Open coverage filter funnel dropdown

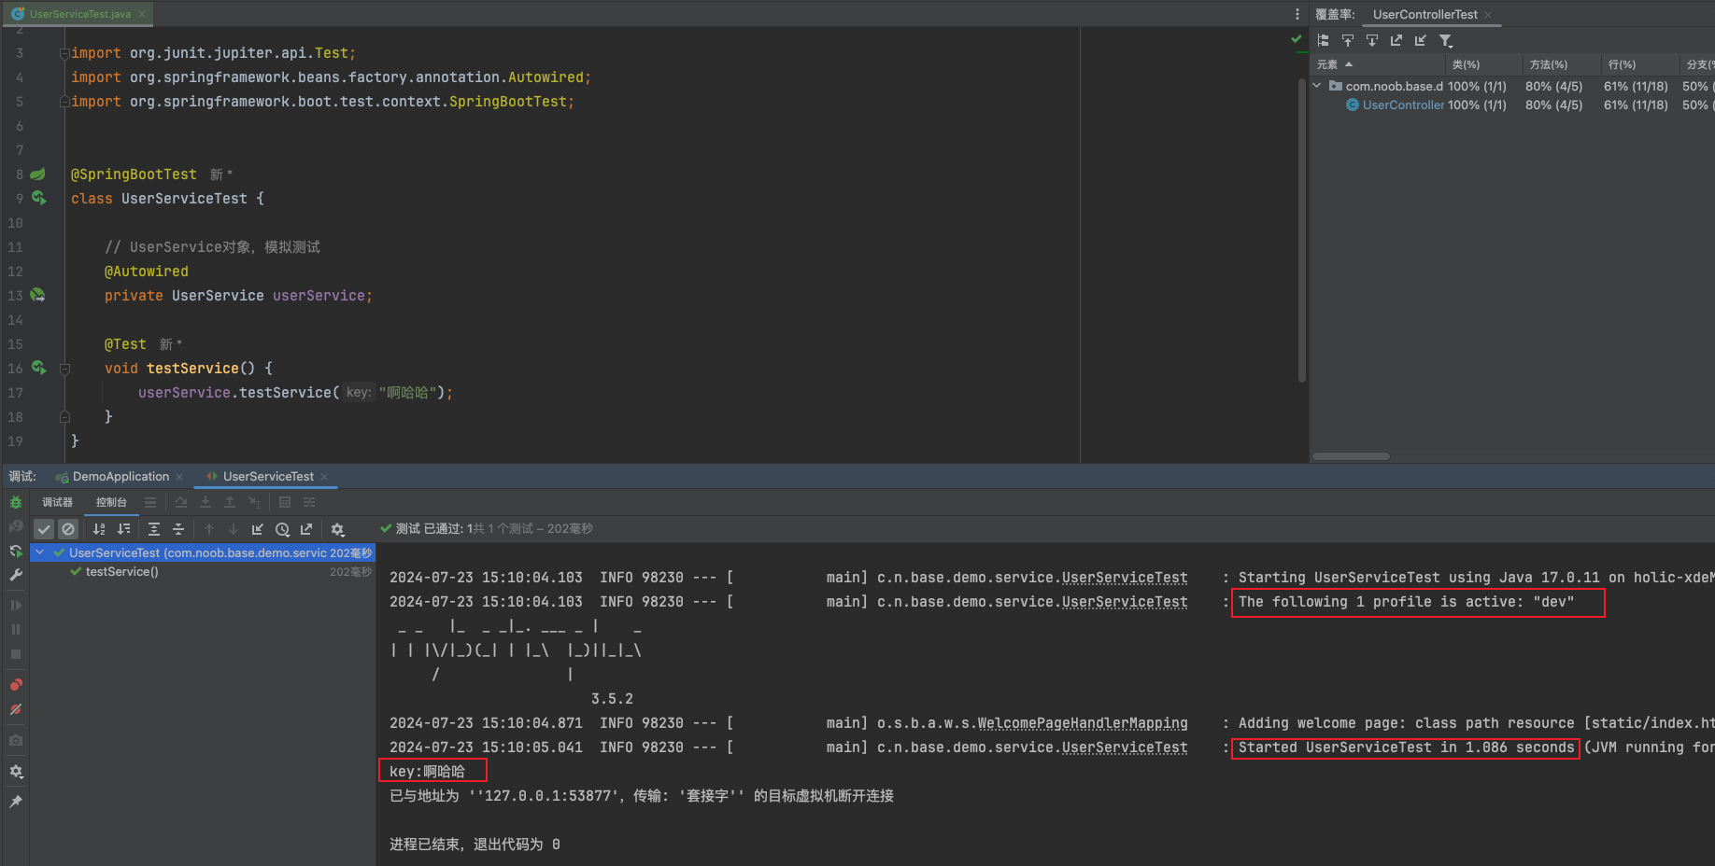coord(1446,40)
